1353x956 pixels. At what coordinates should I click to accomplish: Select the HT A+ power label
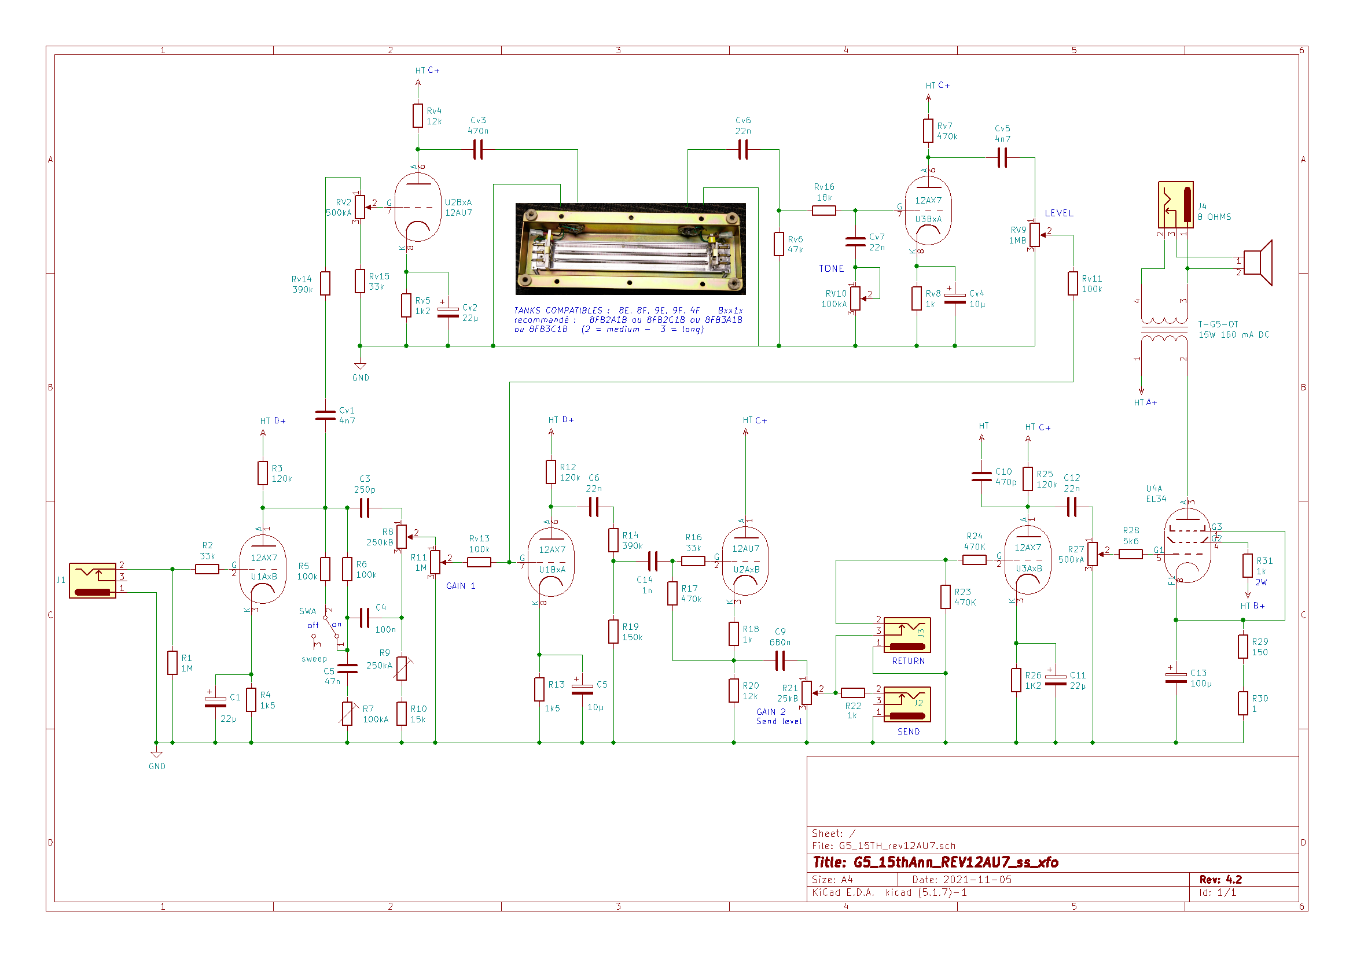pyautogui.click(x=1146, y=403)
